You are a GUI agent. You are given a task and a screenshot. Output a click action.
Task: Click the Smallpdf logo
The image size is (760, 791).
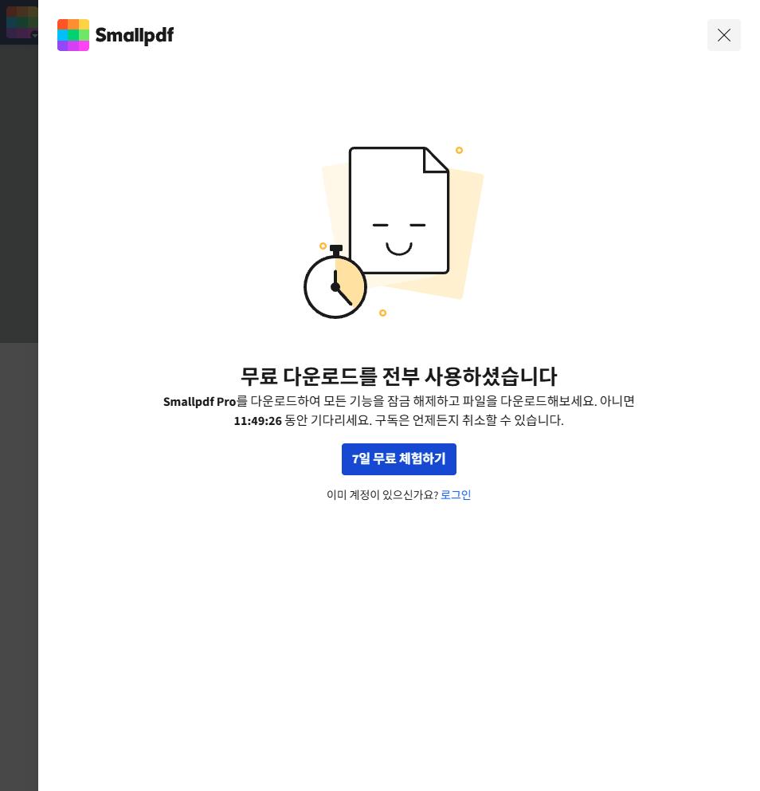(116, 35)
